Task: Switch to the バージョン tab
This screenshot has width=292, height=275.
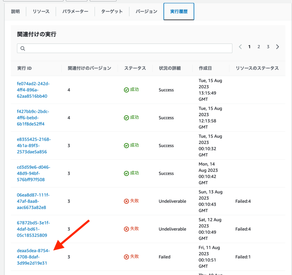Action: coord(147,11)
